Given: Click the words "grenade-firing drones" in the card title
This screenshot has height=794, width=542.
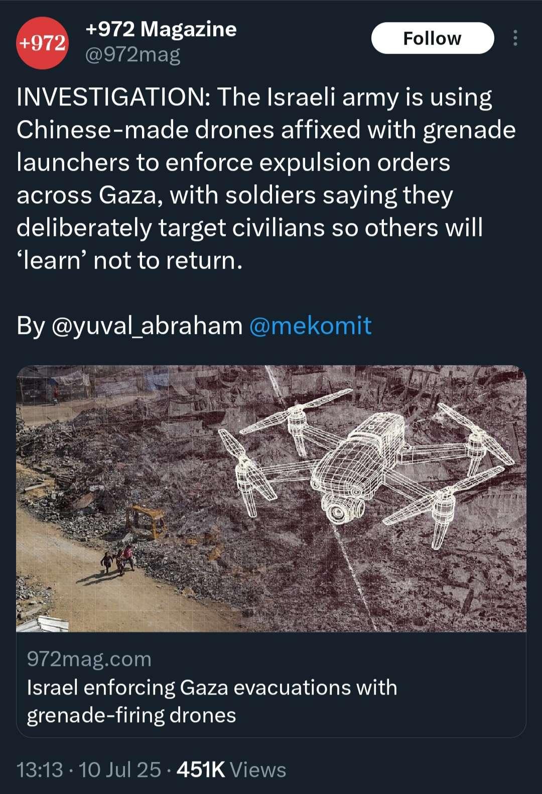Looking at the screenshot, I should [131, 715].
